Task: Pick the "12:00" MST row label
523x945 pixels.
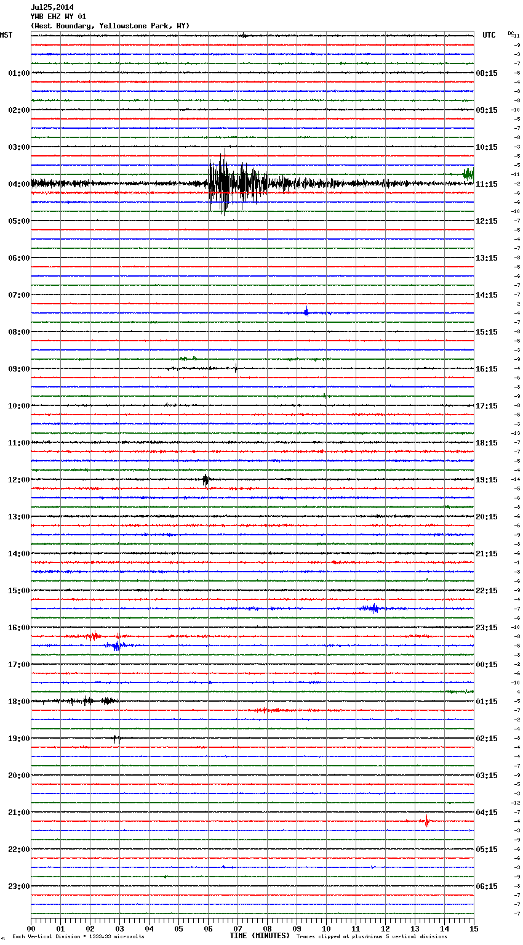Action: 19,480
